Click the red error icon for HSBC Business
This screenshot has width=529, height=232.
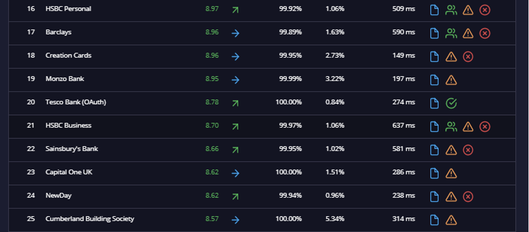point(485,127)
